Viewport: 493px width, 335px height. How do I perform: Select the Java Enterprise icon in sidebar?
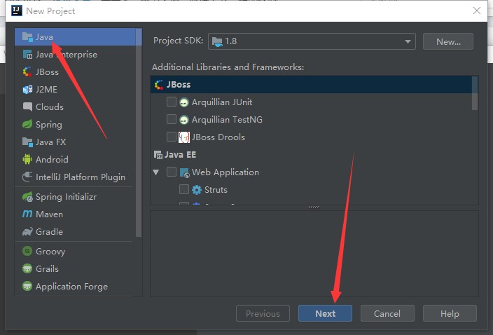(27, 55)
